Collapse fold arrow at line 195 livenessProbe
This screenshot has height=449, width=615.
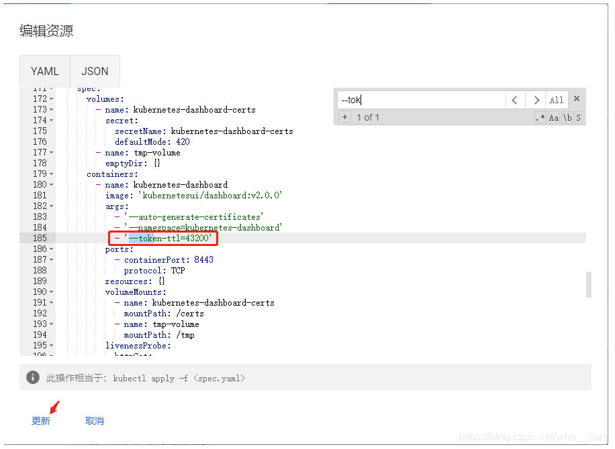tap(52, 346)
